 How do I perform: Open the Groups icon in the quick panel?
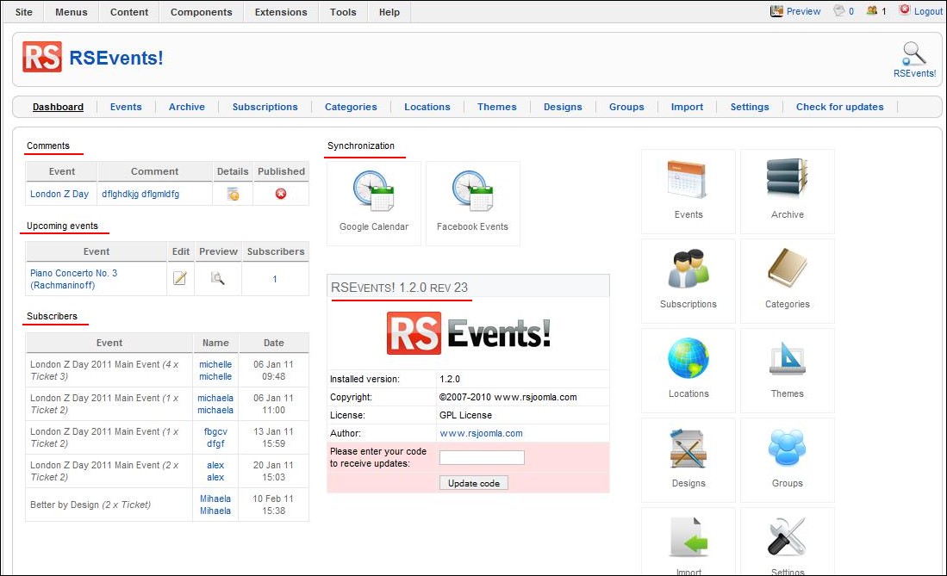(x=787, y=448)
